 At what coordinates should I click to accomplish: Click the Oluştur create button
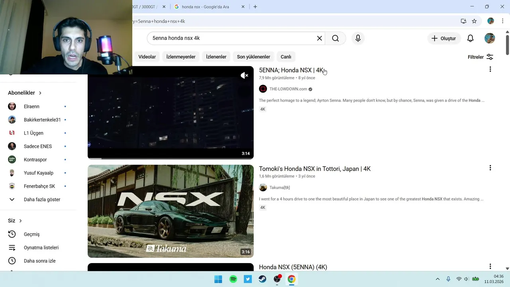444,38
